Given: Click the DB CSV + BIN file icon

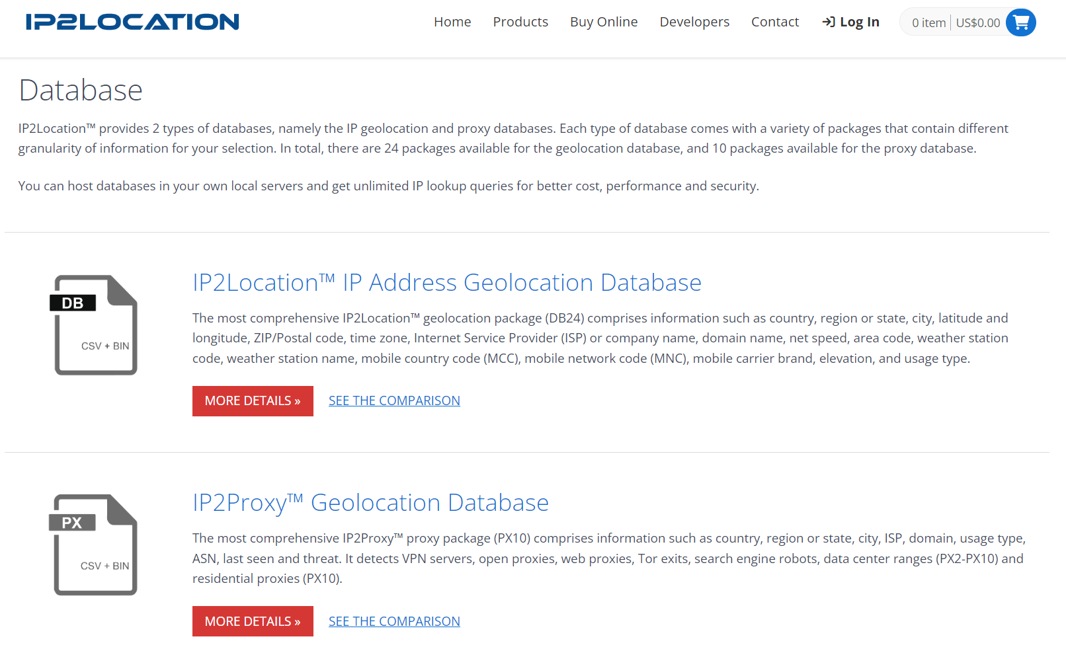Looking at the screenshot, I should tap(95, 324).
